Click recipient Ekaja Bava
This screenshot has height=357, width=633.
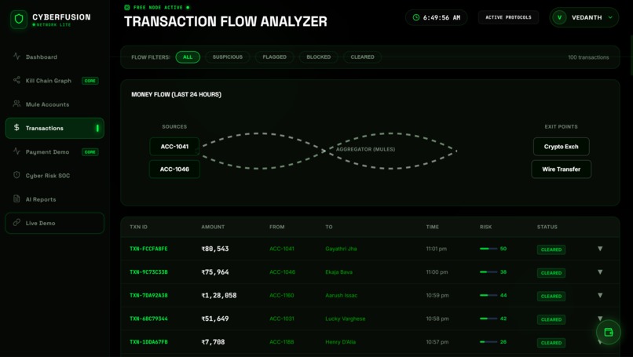tap(338, 272)
